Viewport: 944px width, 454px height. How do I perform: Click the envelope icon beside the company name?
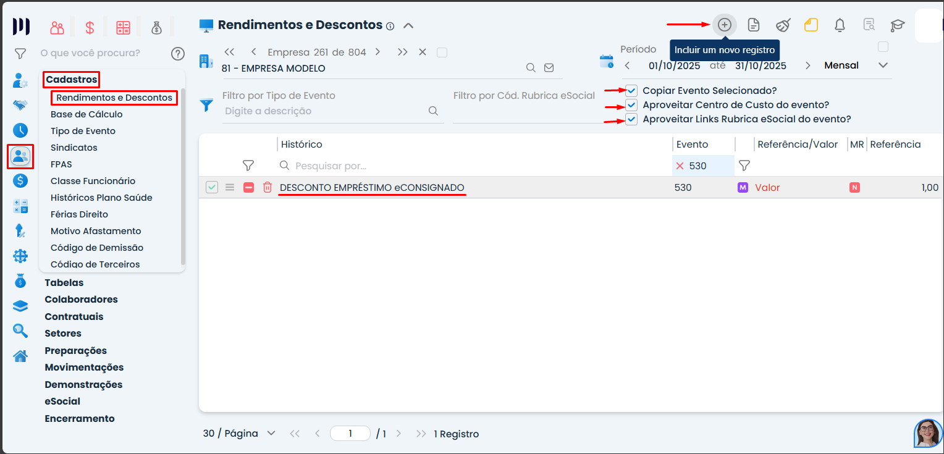coord(549,68)
